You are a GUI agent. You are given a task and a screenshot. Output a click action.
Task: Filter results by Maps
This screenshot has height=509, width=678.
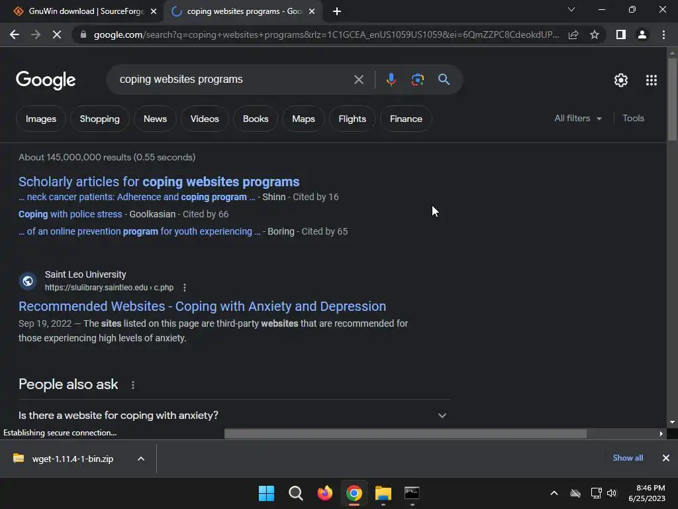[303, 119]
